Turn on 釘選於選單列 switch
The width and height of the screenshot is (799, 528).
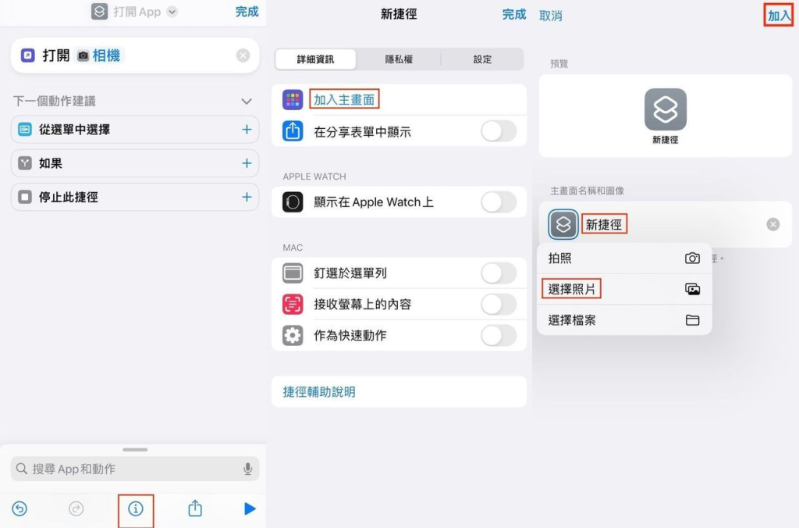click(x=498, y=273)
